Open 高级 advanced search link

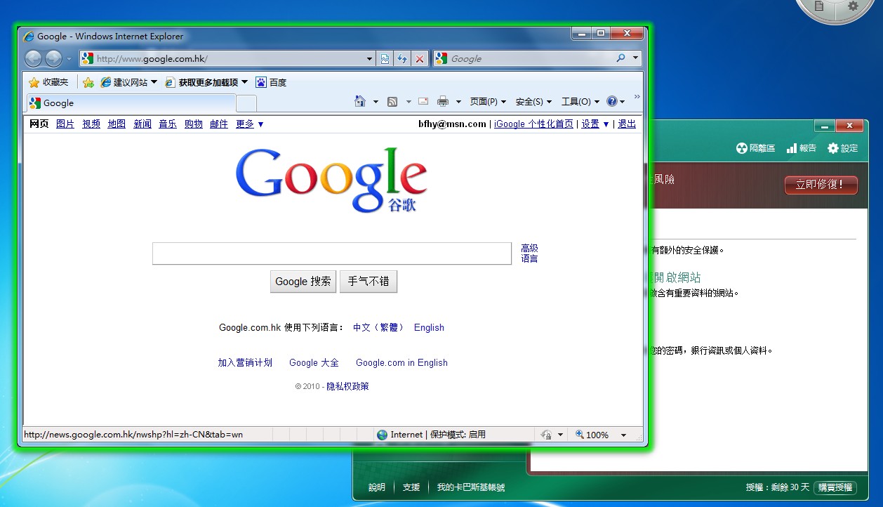pos(529,248)
